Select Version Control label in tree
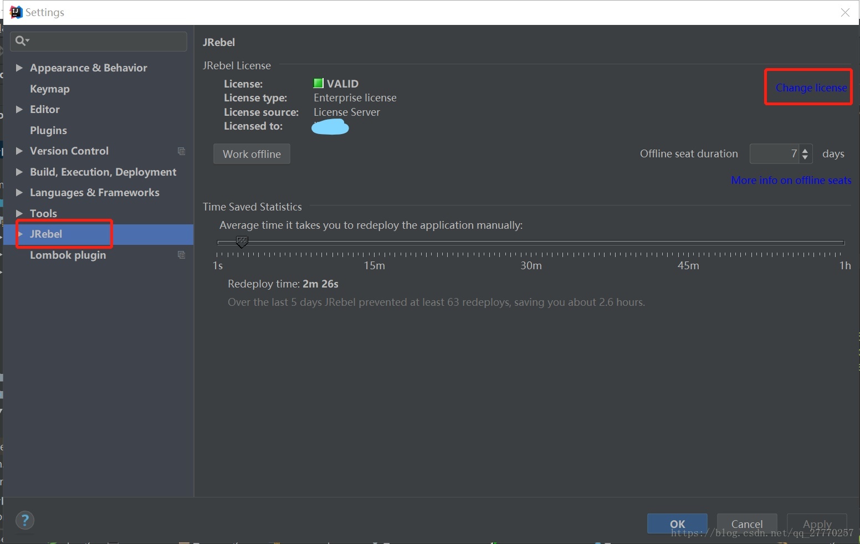This screenshot has width=860, height=544. [x=69, y=151]
